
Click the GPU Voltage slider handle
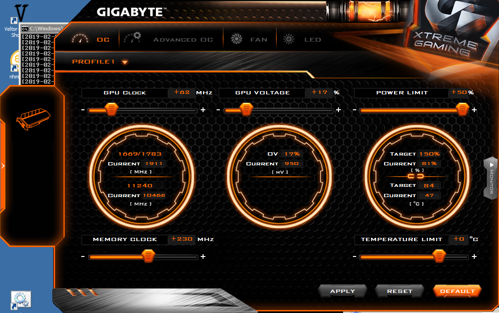point(246,109)
